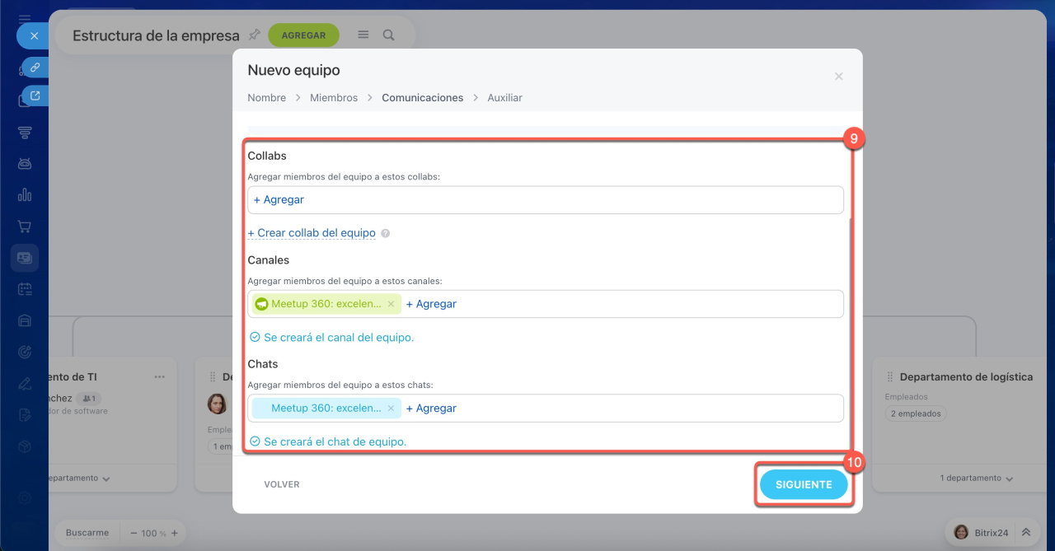The height and width of the screenshot is (551, 1055).
Task: Click the SIGUIENTE button
Action: click(803, 485)
